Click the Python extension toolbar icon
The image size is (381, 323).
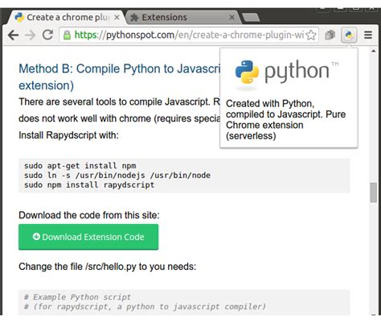pyautogui.click(x=349, y=35)
